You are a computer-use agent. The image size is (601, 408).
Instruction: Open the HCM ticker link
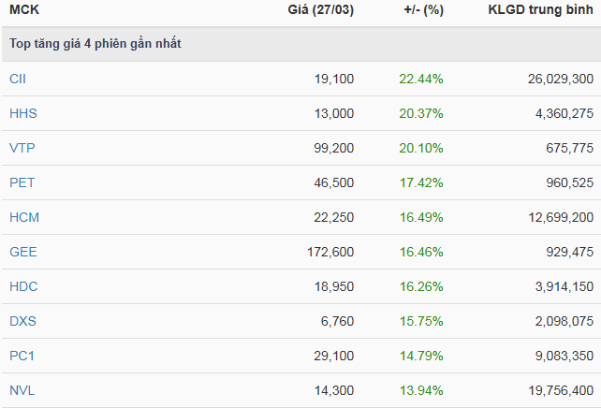click(x=24, y=217)
